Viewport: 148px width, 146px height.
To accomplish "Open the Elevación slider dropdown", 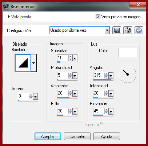I will (111, 111).
